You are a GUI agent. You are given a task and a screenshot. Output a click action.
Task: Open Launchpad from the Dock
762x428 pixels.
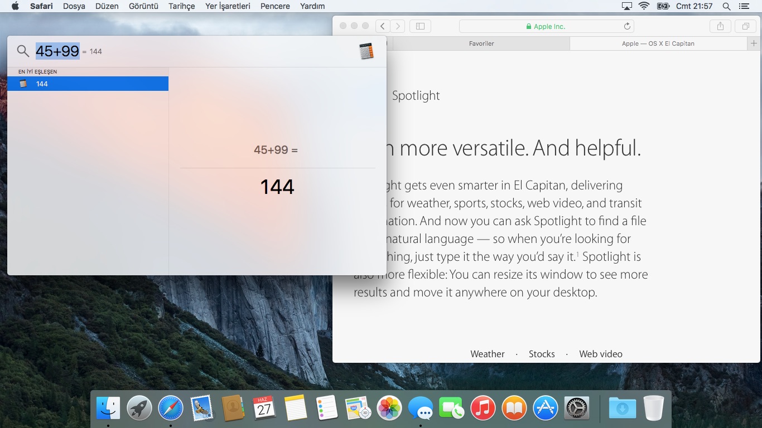pyautogui.click(x=139, y=408)
